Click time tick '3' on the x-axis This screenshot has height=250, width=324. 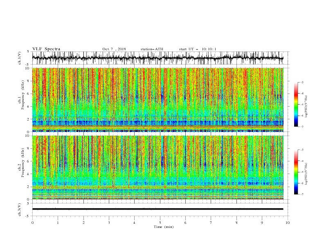[109, 223]
